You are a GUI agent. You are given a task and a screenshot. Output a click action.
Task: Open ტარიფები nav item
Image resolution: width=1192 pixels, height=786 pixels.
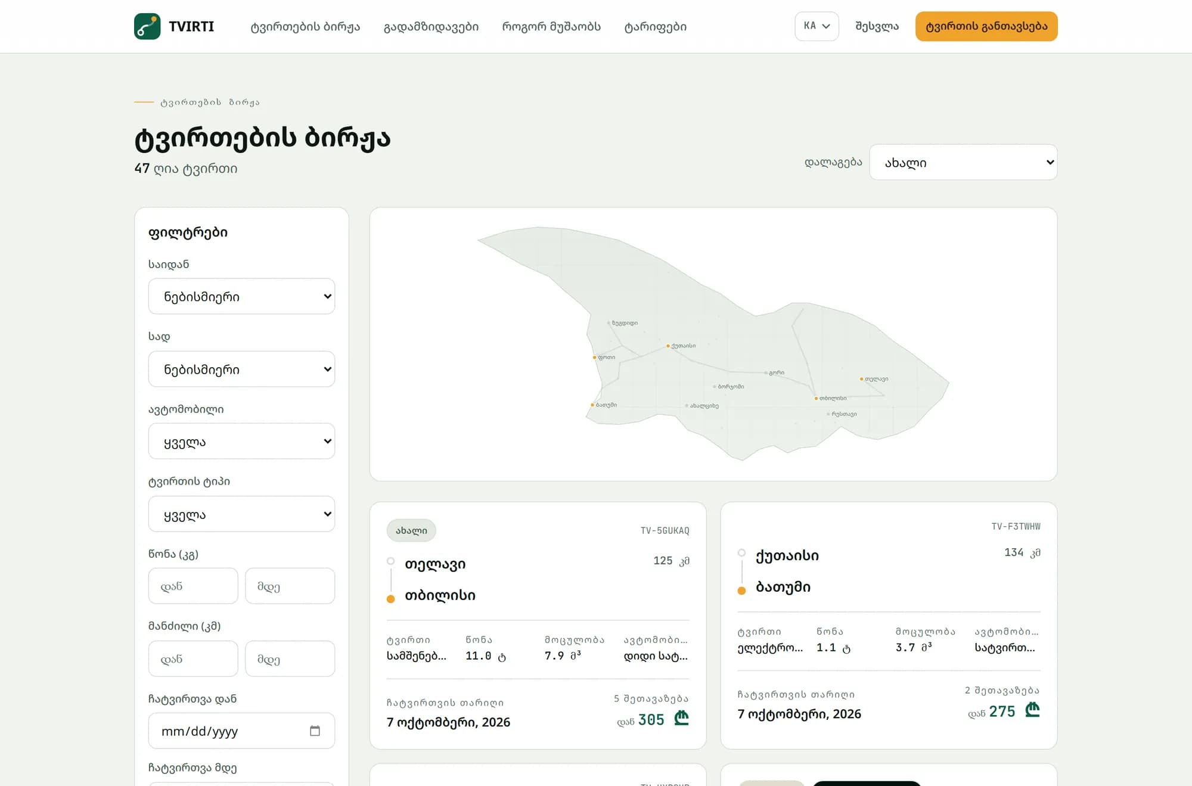coord(655,27)
